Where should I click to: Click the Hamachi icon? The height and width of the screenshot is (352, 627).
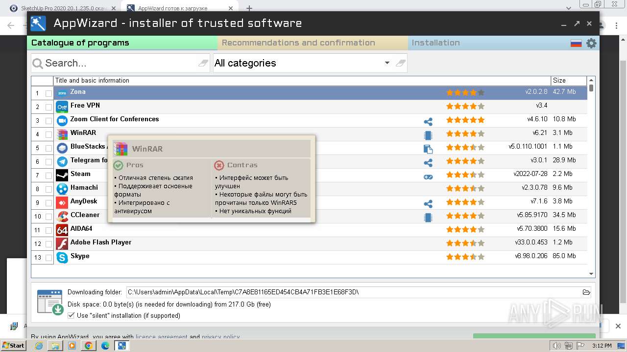(x=62, y=189)
